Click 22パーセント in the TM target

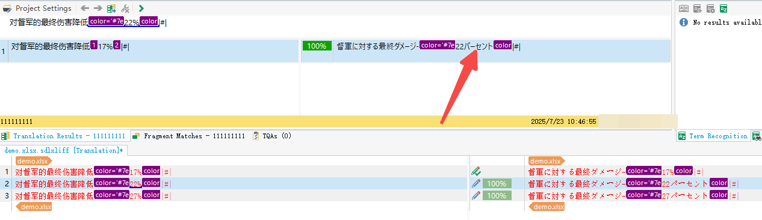(x=474, y=46)
